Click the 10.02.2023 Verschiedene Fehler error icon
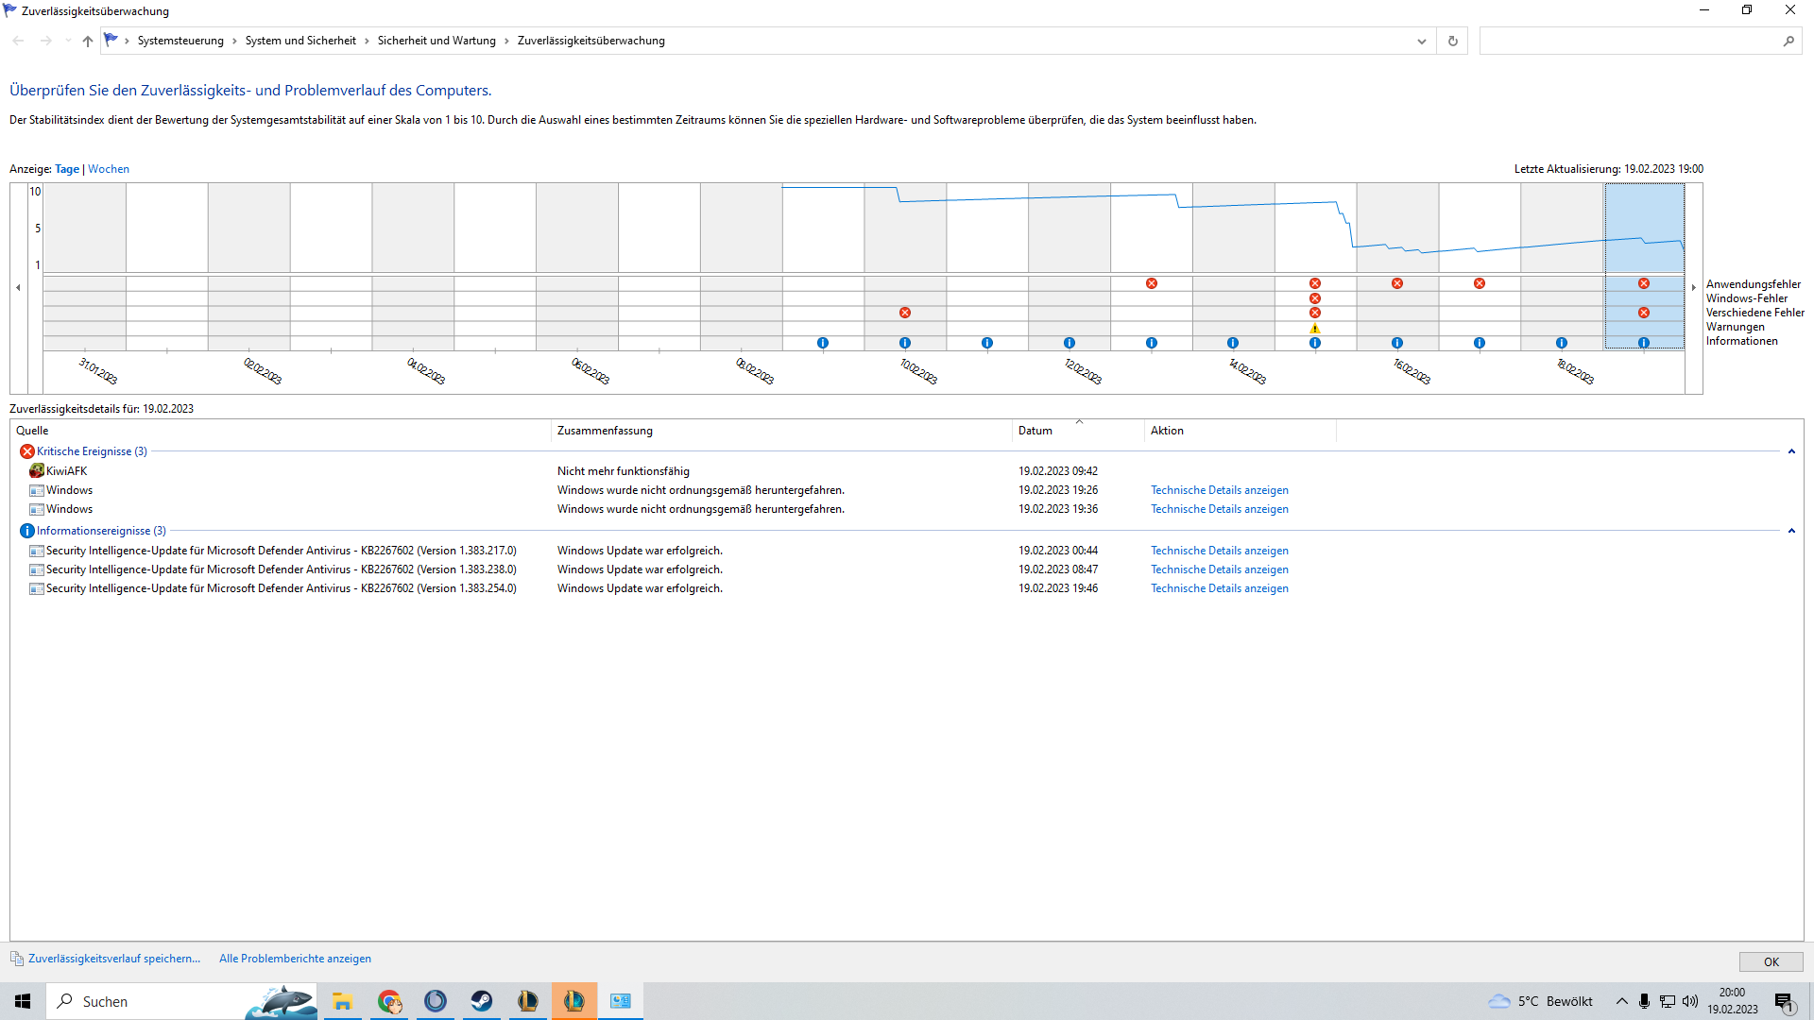This screenshot has height=1020, width=1814. (x=904, y=313)
